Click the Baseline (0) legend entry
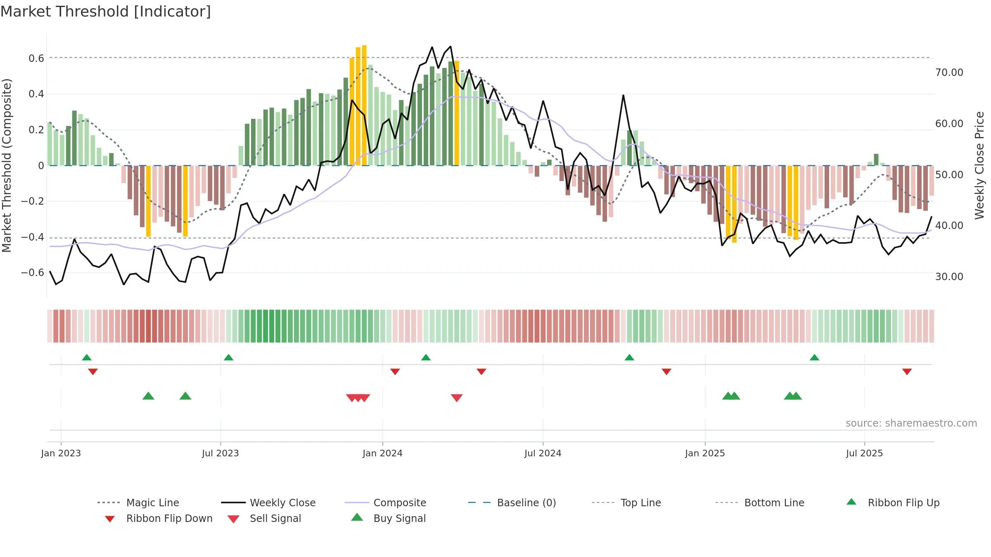Screen dimensions: 991x557 pyautogui.click(x=512, y=503)
